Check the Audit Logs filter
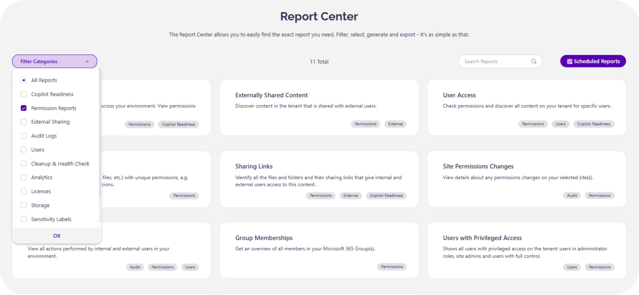 click(x=23, y=135)
